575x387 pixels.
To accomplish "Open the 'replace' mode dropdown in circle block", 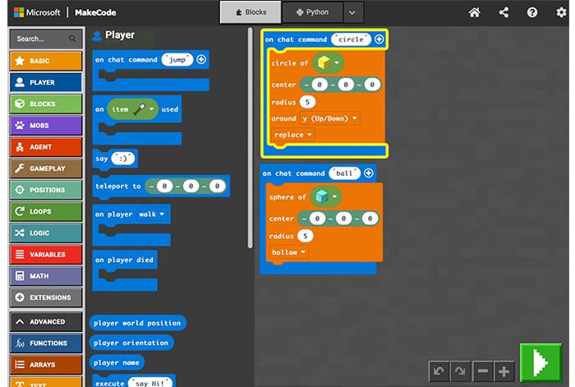I will (293, 135).
